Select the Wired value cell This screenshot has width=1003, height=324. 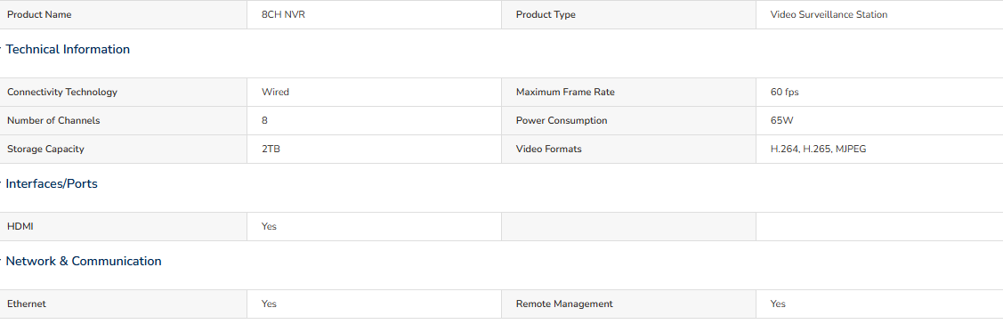374,93
